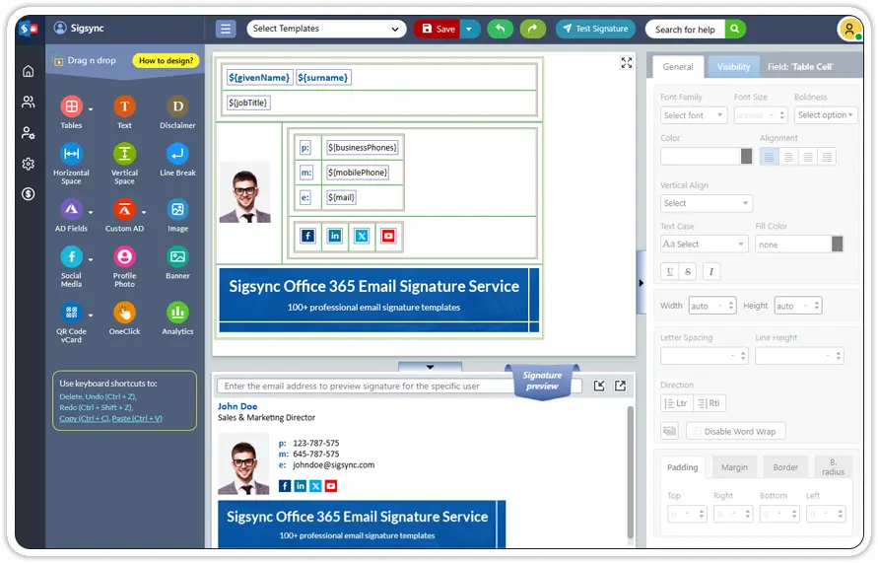Click the QR Code vCard icon
878x563 pixels.
click(x=71, y=313)
